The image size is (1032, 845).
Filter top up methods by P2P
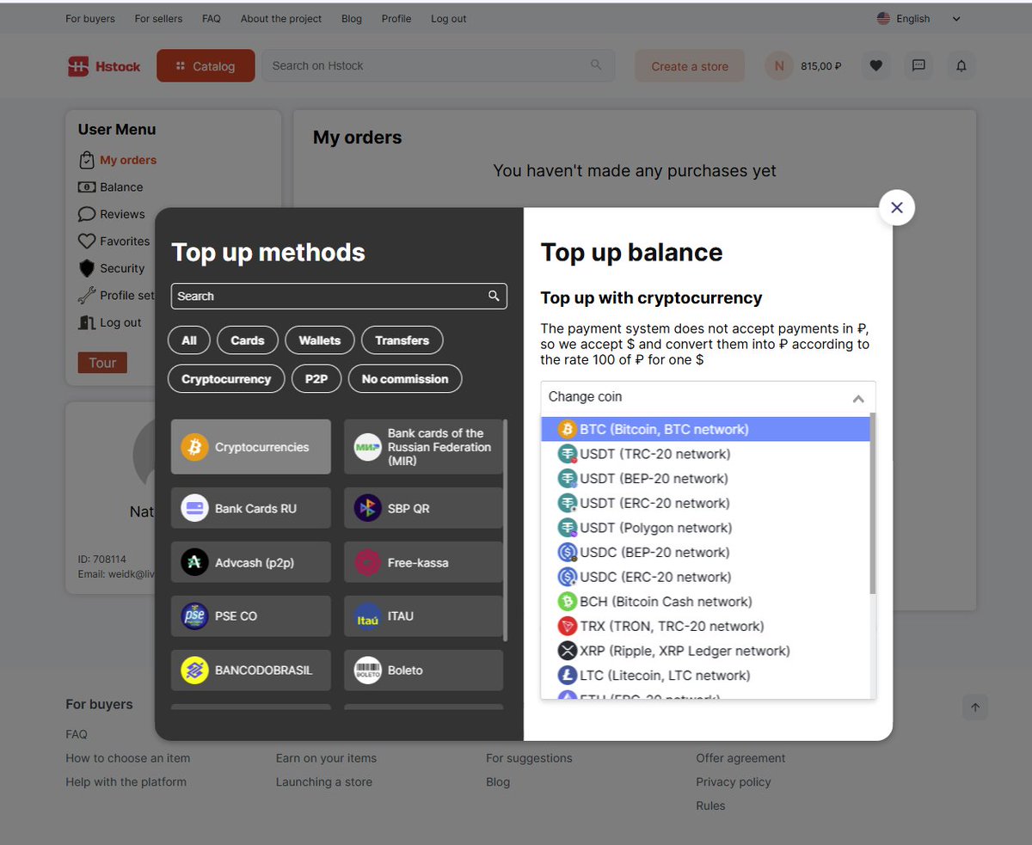coord(316,379)
